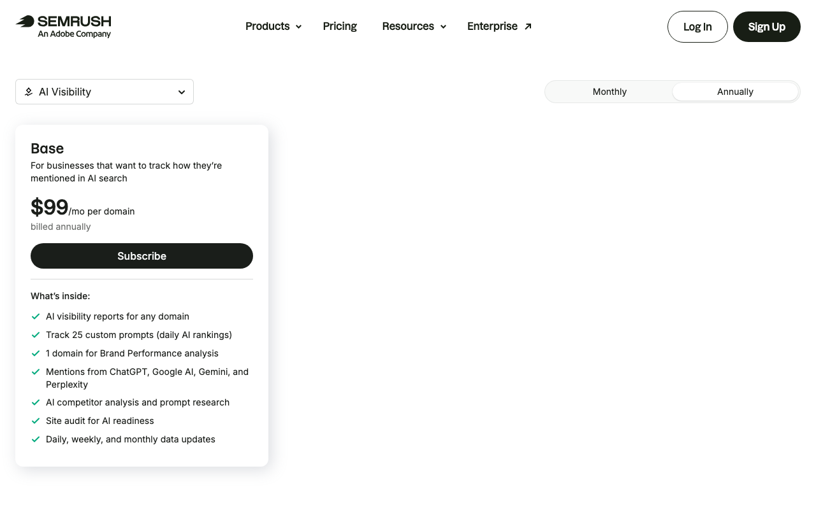Click checkmark beside AI competitor analysis
This screenshot has width=816, height=522.
click(36, 402)
